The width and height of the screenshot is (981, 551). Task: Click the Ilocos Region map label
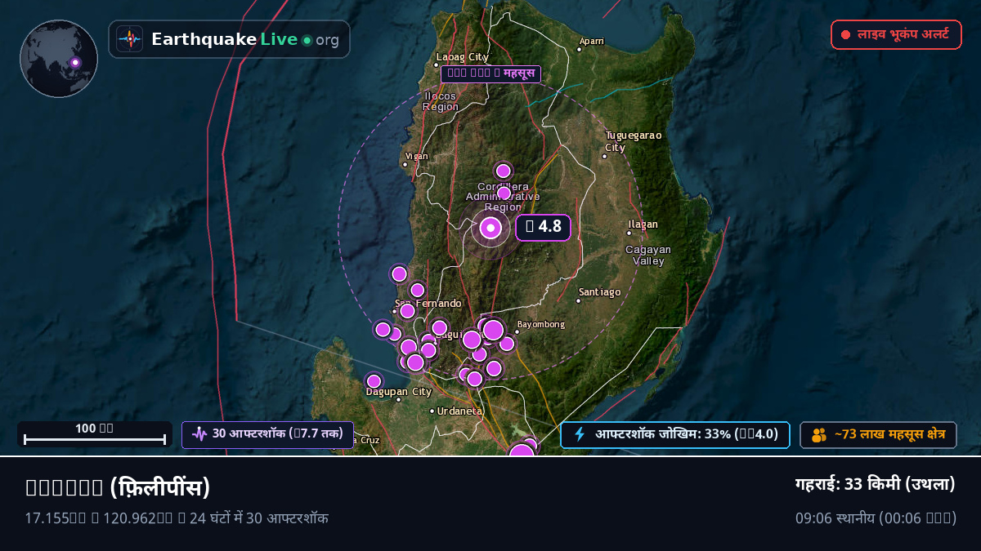[x=441, y=101]
